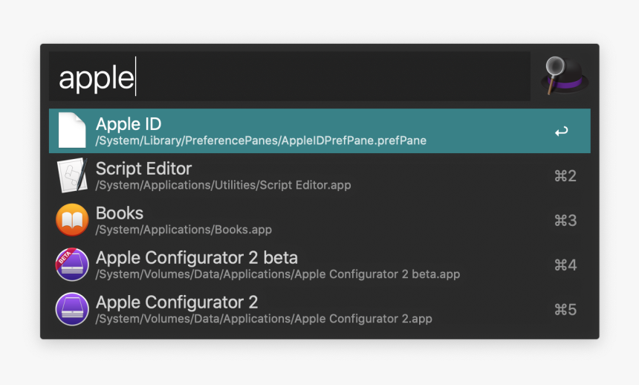The image size is (639, 385).
Task: Click the search field containing 'apple'
Action: pyautogui.click(x=290, y=77)
